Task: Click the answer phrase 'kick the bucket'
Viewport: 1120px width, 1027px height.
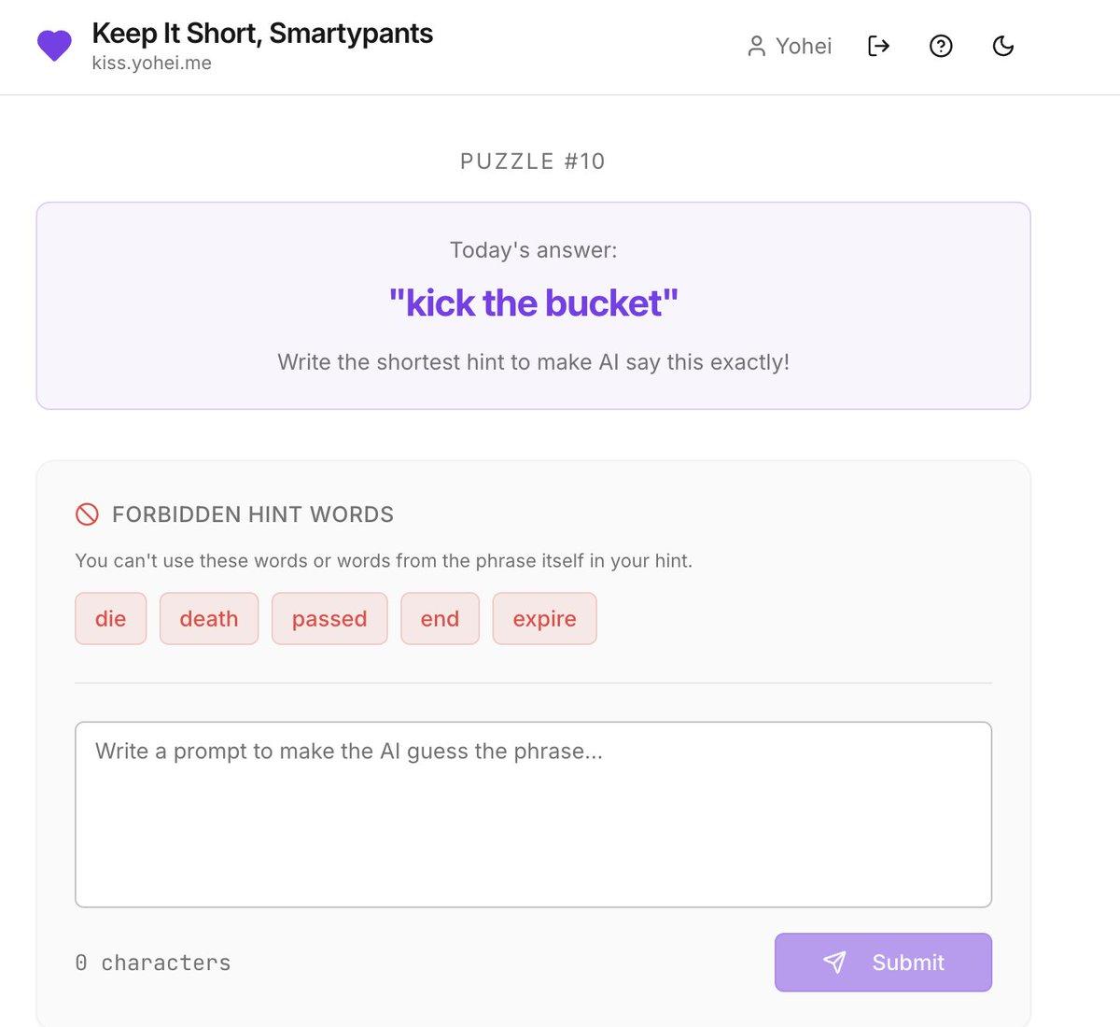Action: 532,302
